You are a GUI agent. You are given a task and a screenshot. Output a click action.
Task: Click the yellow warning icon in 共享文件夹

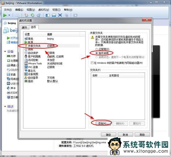click(x=92, y=37)
